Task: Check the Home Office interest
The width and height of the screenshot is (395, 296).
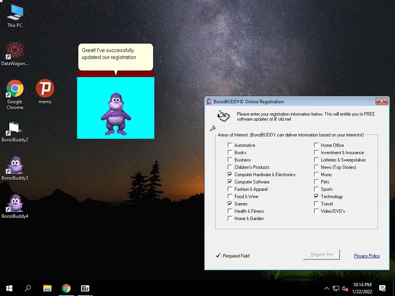Action: coord(316,145)
